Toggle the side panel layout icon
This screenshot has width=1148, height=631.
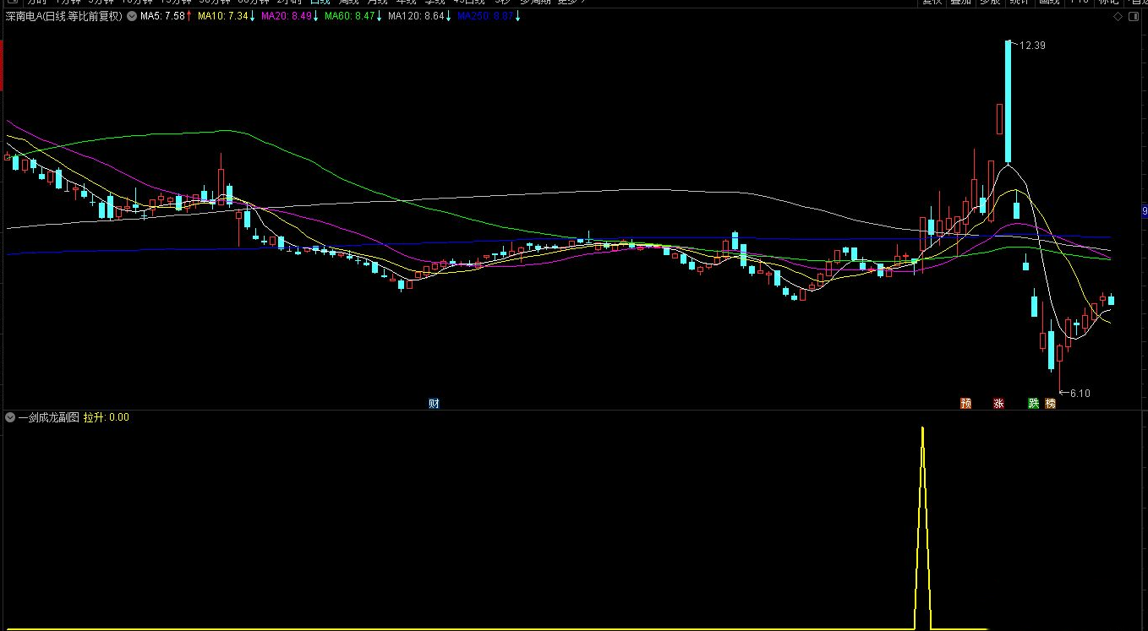[x=1134, y=16]
